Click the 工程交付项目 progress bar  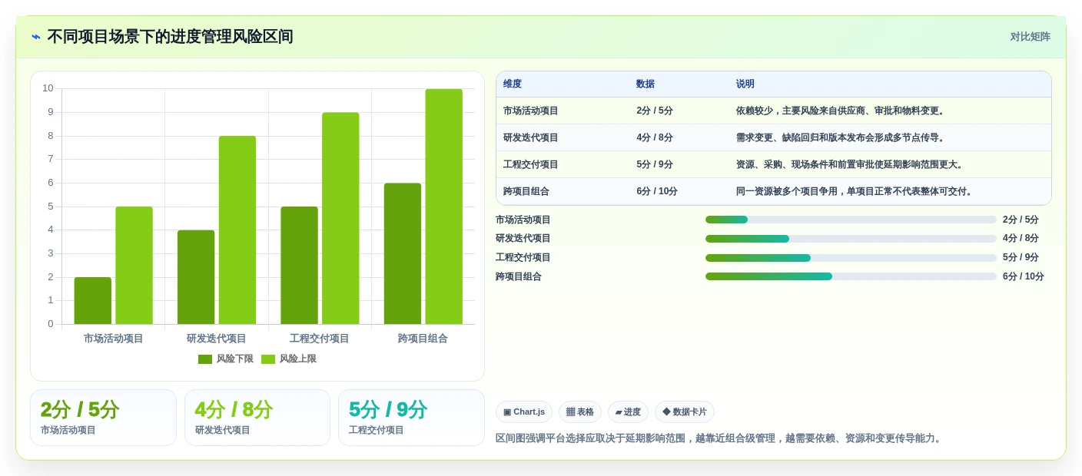[x=851, y=258]
